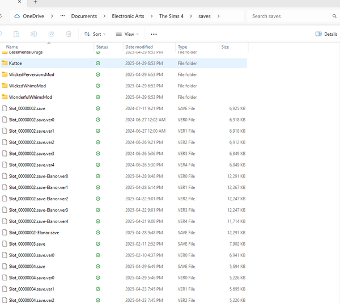Open the See more ellipsis menu
The width and height of the screenshot is (340, 303).
pyautogui.click(x=154, y=34)
